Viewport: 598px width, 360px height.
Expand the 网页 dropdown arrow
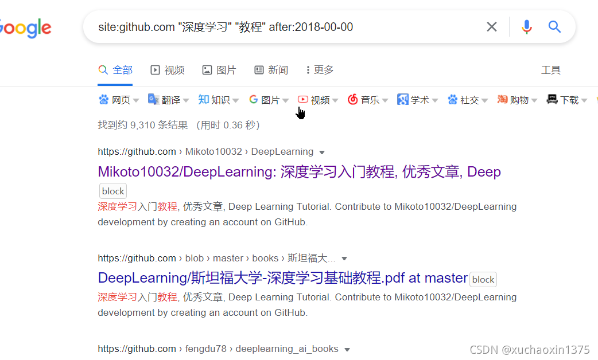[x=136, y=99]
